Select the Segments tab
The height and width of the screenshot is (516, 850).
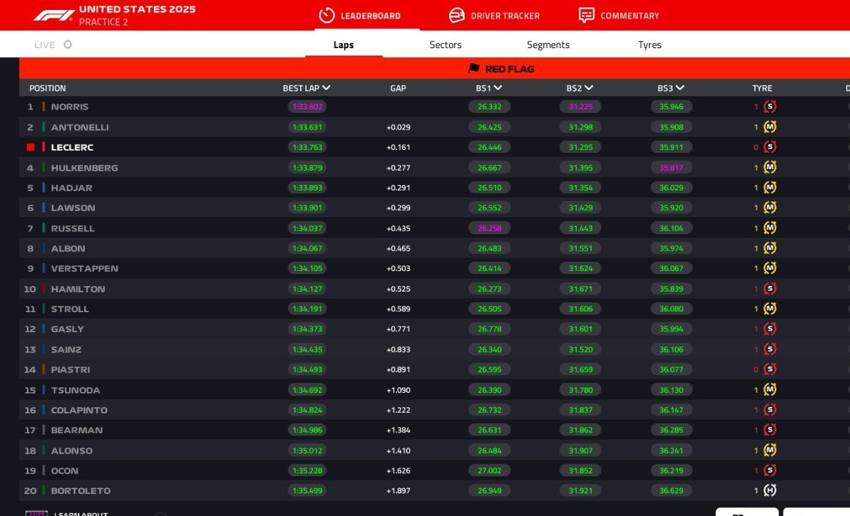(548, 45)
